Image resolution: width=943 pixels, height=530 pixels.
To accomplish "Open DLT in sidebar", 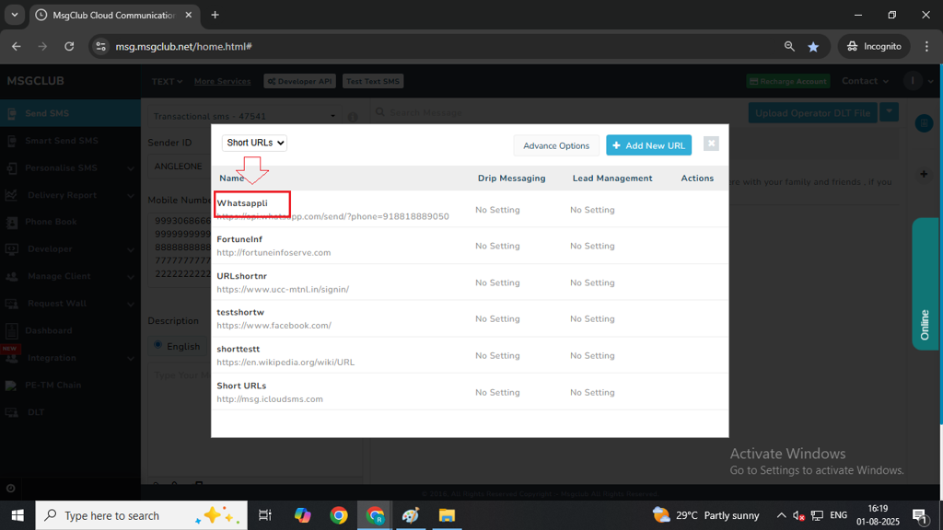I will click(70, 412).
